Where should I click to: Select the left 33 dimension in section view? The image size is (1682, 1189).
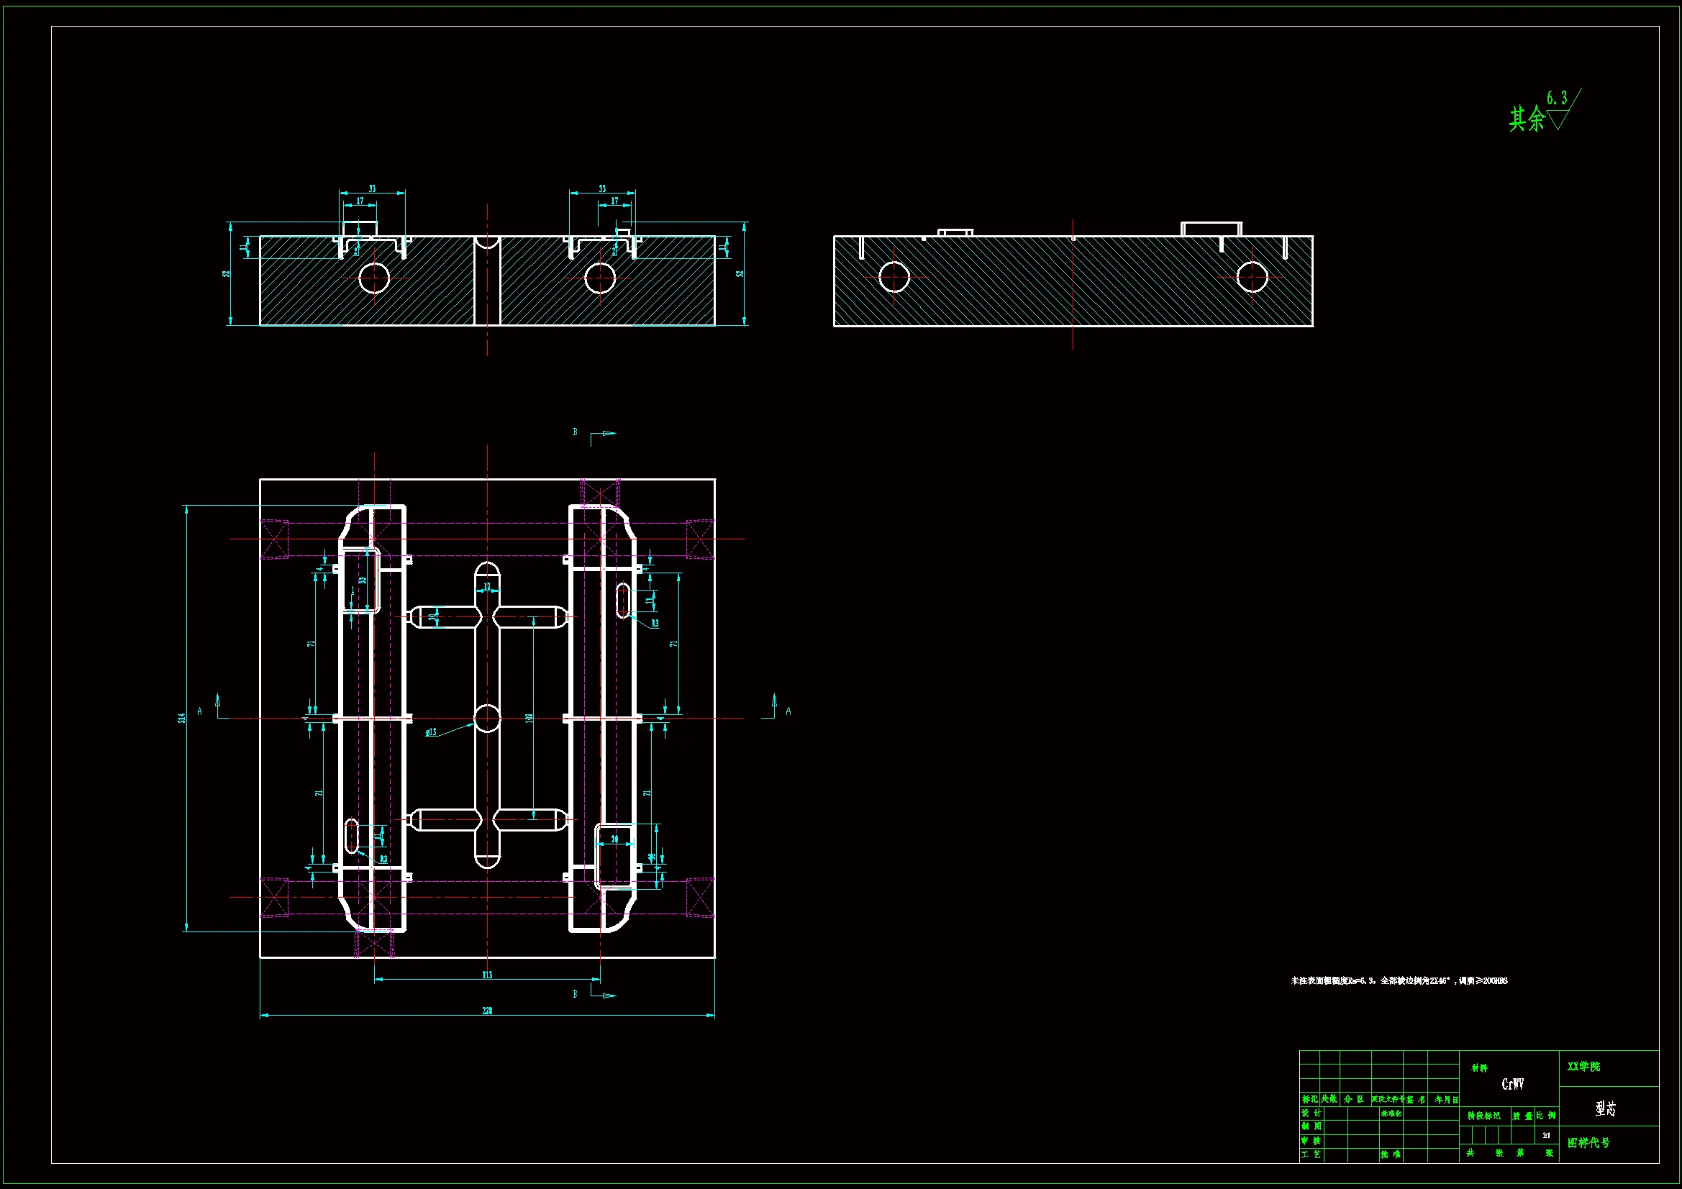[x=372, y=188]
